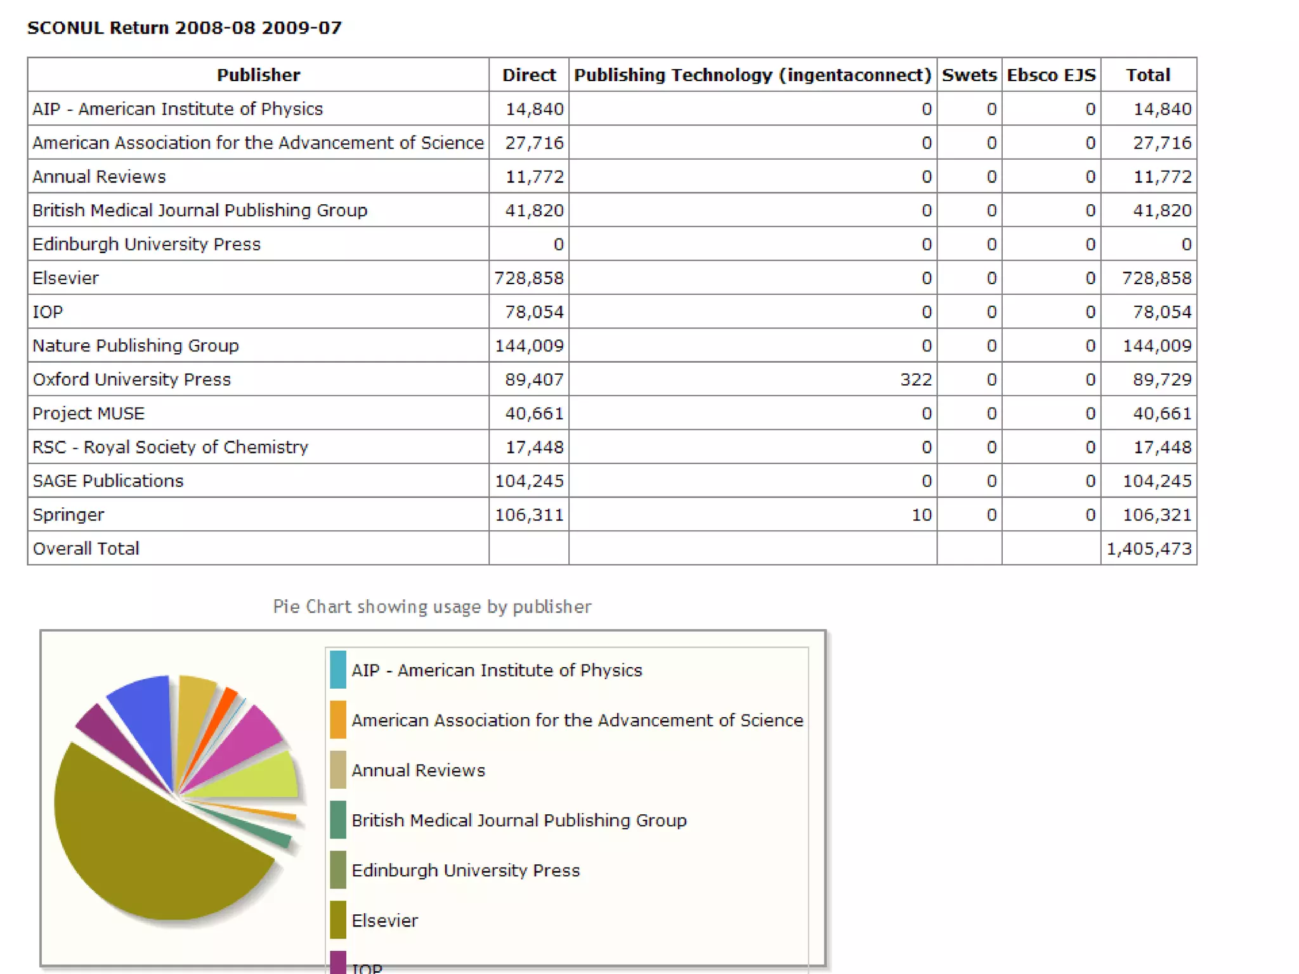
Task: Click the Swets column header
Action: point(969,75)
